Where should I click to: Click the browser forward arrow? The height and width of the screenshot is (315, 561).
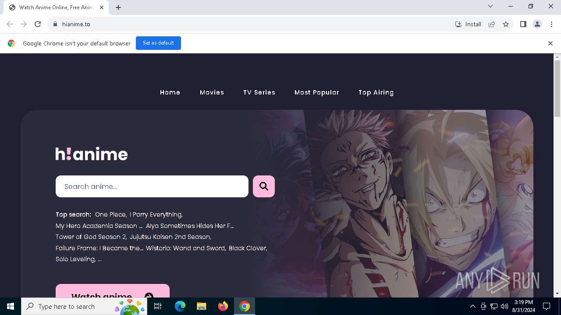pos(24,24)
